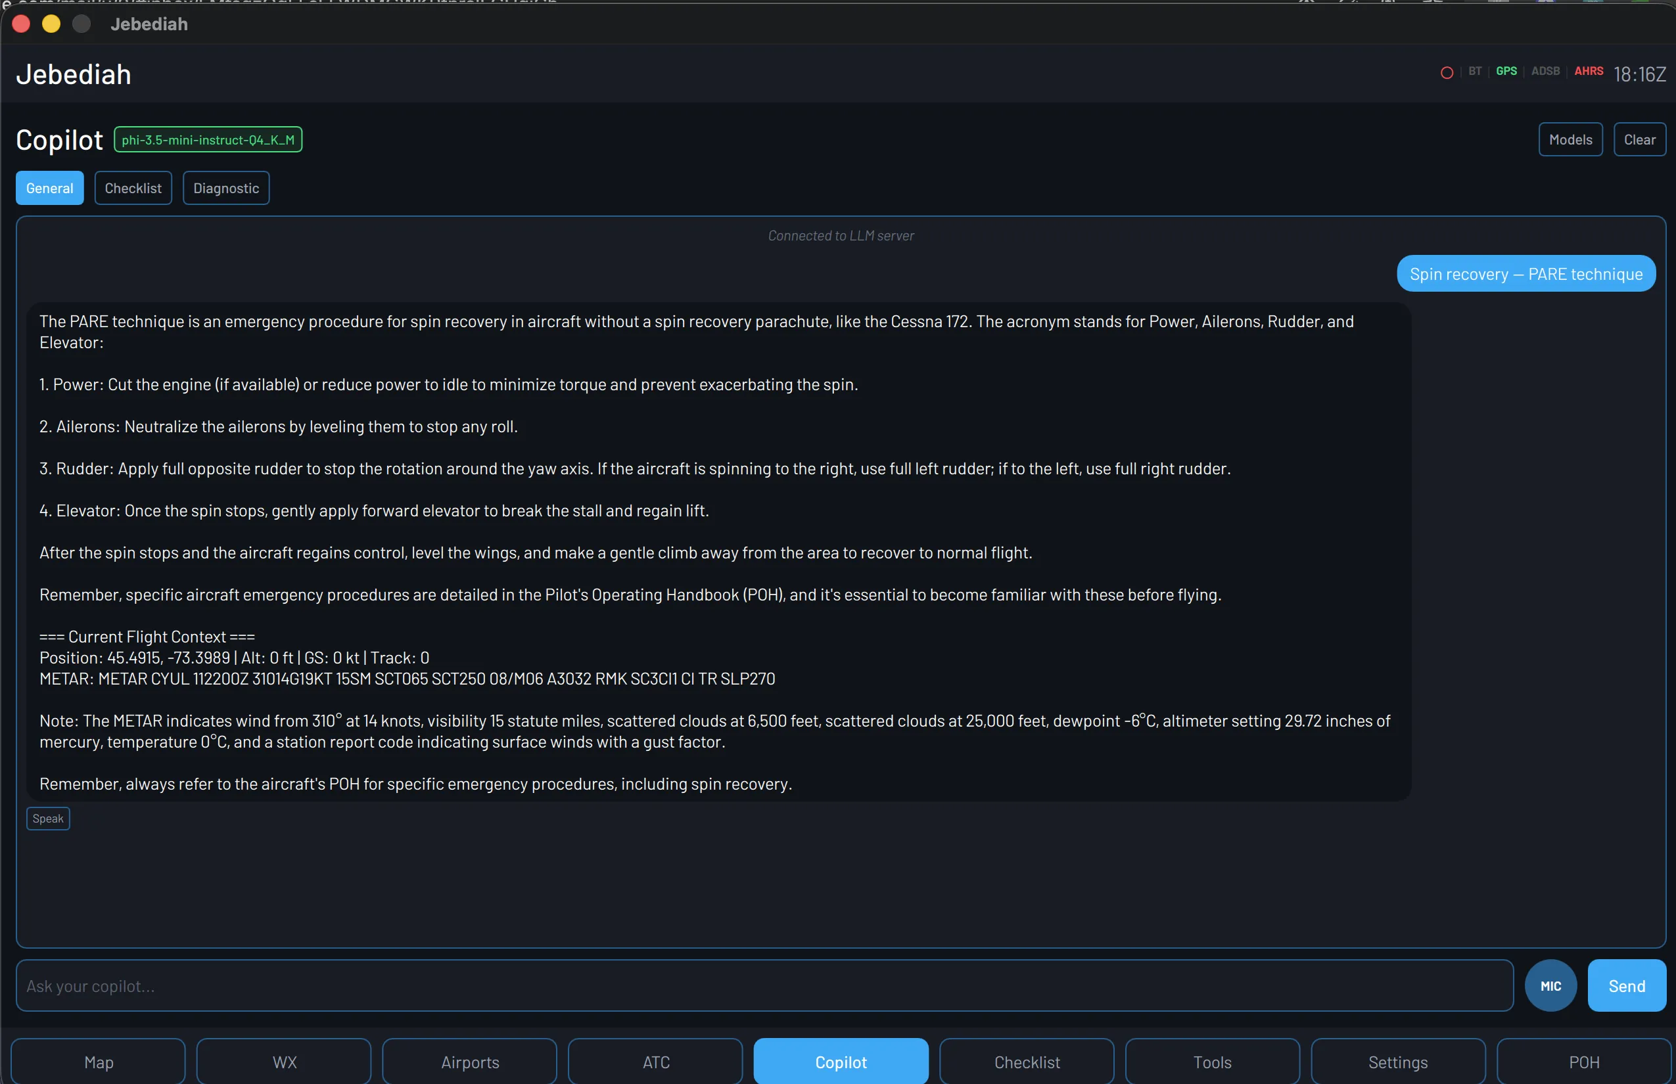Select the General mode
The image size is (1676, 1084).
49,188
